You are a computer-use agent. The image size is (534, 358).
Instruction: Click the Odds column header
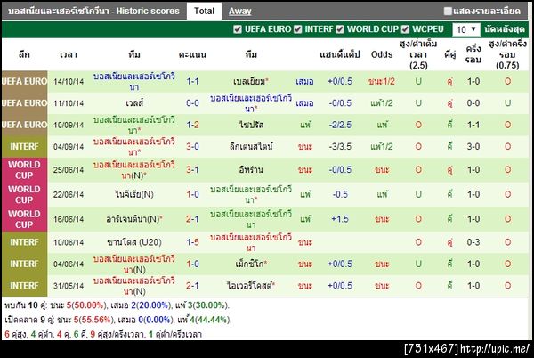pyautogui.click(x=382, y=54)
